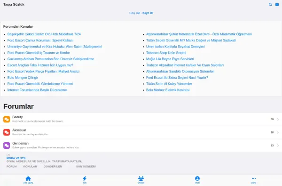Open Afyonkarahisar Şuhut Matematik Özel Ders topic
Screen dimensions: 282x186
pyautogui.click(x=199, y=34)
